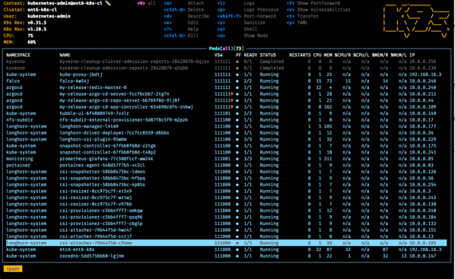Image resolution: width=455 pixels, height=279 pixels.
Task: Select the csi-snapshotter-58bb8475bc-ldmxn row
Action: (226, 172)
